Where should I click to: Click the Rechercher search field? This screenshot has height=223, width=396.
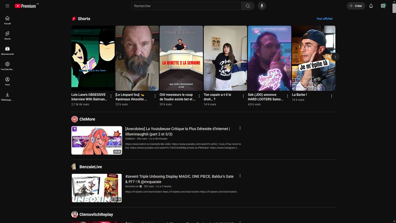186,6
